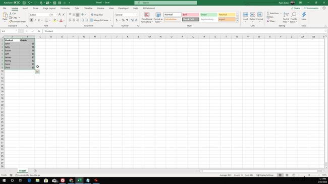This screenshot has width=328, height=184.
Task: Click the Share button
Action: [296, 9]
